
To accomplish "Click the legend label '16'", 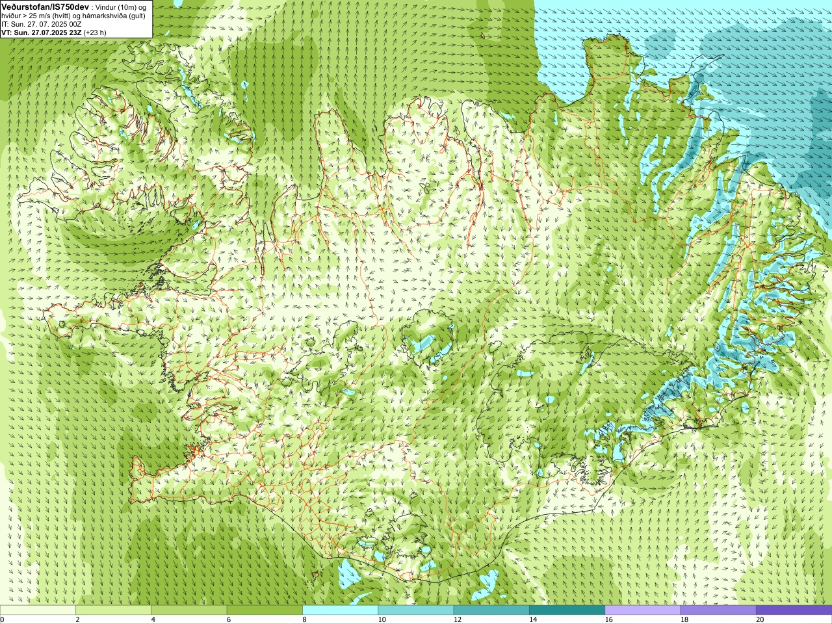I will (608, 619).
